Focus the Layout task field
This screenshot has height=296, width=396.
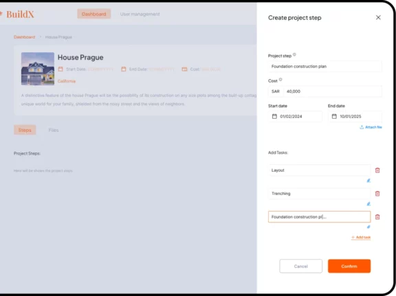pyautogui.click(x=319, y=170)
